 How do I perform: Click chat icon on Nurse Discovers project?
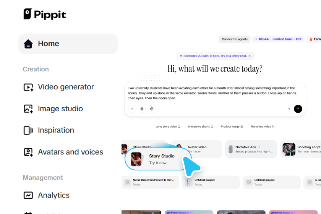[x=127, y=182]
